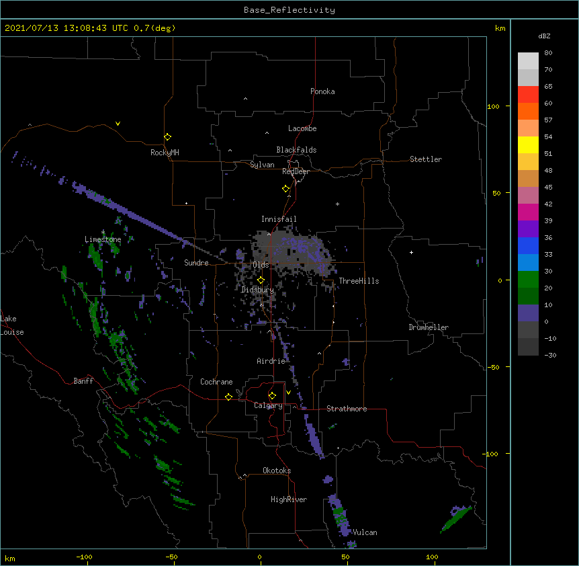Select the light grey 80 dBZ swatch

528,61
